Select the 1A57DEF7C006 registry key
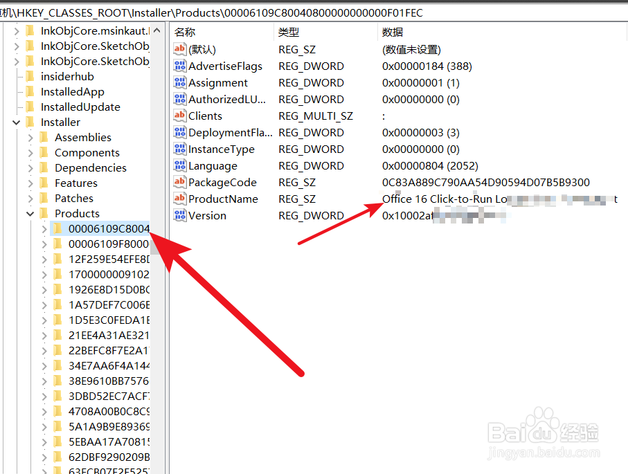The image size is (628, 474). 109,304
